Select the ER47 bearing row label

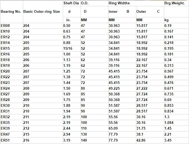point(5,134)
